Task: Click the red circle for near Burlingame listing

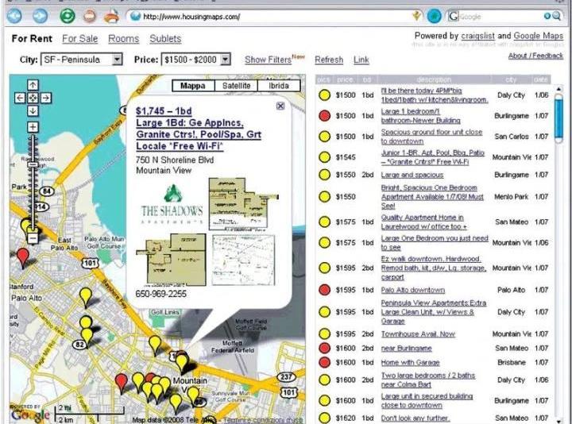Action: tap(324, 348)
